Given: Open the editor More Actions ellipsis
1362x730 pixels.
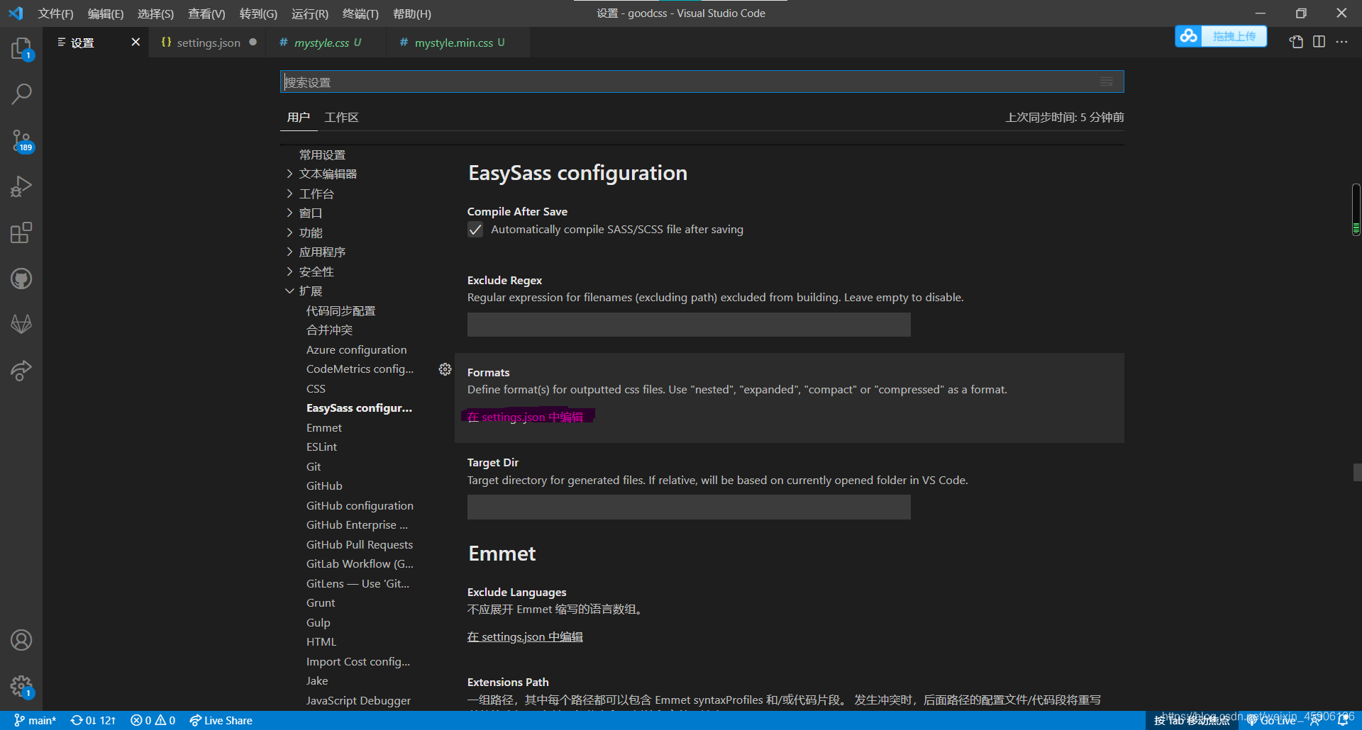Looking at the screenshot, I should click(x=1341, y=42).
